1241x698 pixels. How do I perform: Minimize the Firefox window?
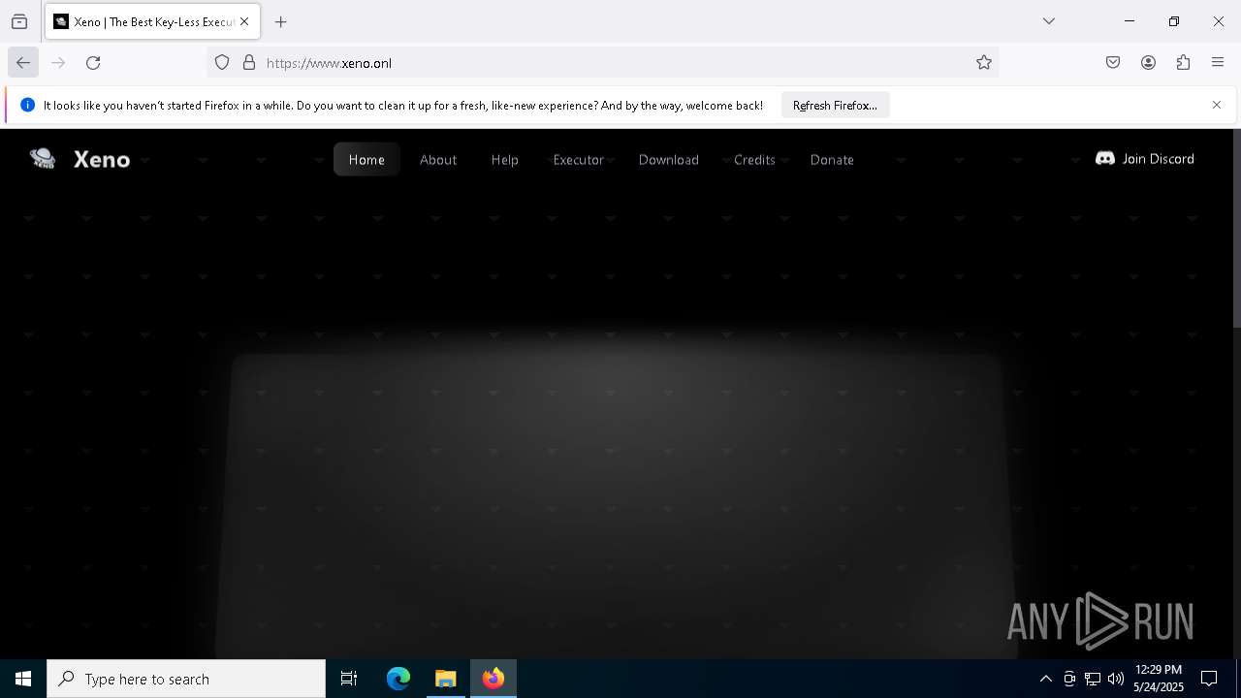1130,21
